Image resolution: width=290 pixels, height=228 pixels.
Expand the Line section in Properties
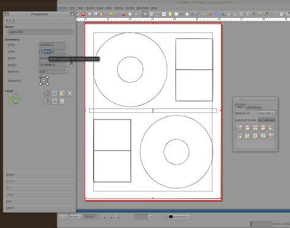(x=39, y=201)
